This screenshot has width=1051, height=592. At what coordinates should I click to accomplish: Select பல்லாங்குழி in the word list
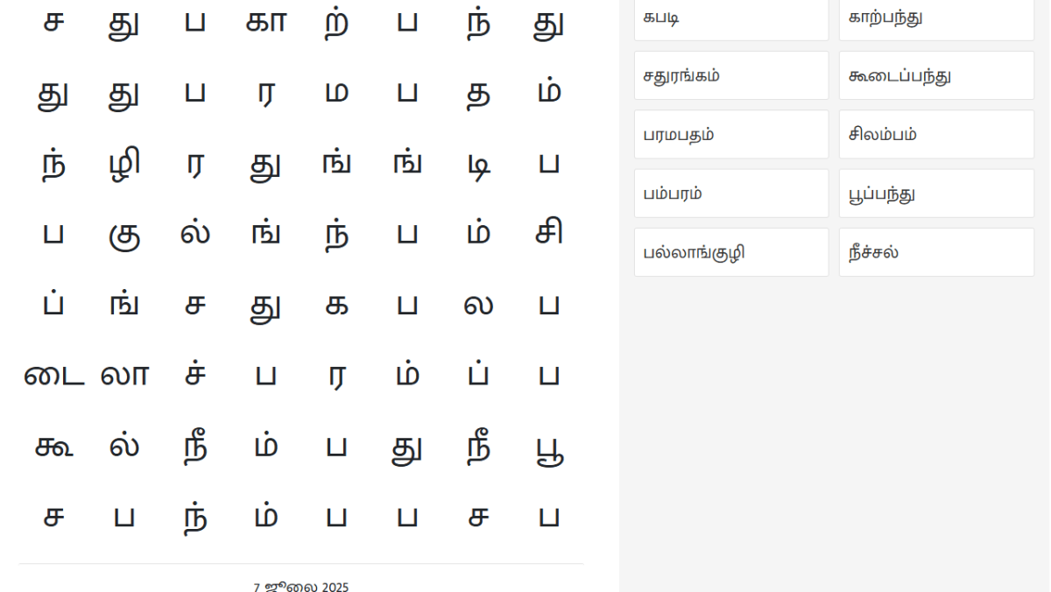coord(730,252)
